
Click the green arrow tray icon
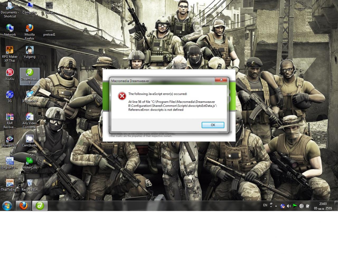(295, 206)
